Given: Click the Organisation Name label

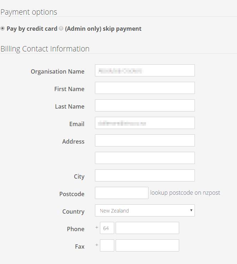Looking at the screenshot, I should click(x=57, y=71).
